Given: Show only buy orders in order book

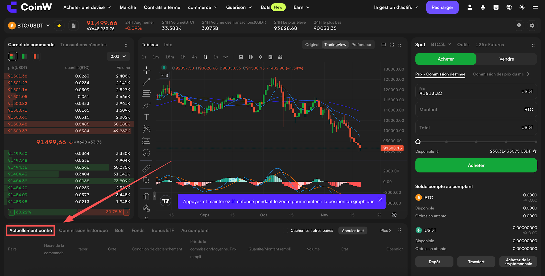Looking at the screenshot, I should point(24,56).
